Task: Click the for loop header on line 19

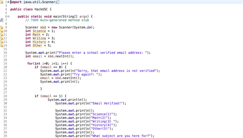Action: coord(49,63)
